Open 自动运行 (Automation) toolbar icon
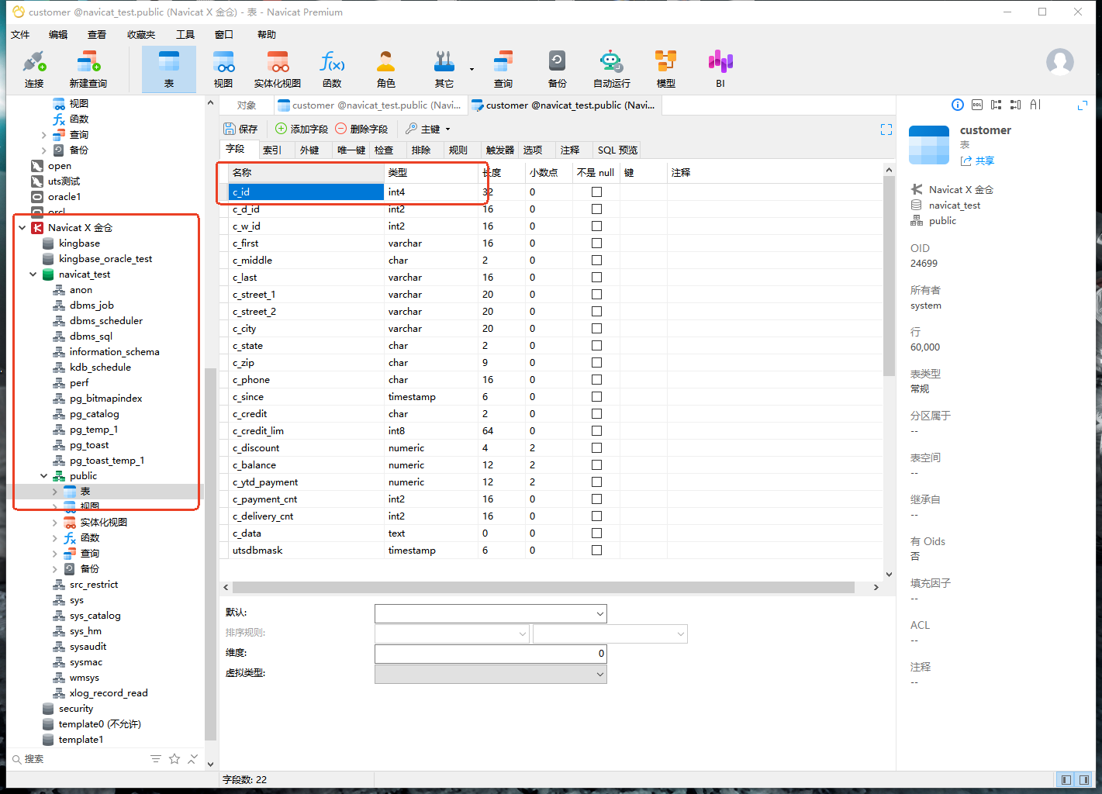 [x=611, y=69]
